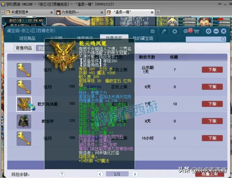
Task: Open messages bubble with 37 badge
Action: tap(187, 31)
